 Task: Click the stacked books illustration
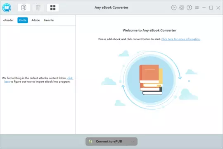click(x=151, y=80)
